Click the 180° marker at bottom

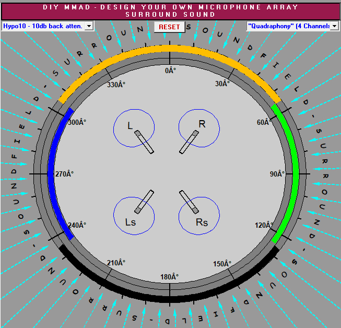click(170, 276)
